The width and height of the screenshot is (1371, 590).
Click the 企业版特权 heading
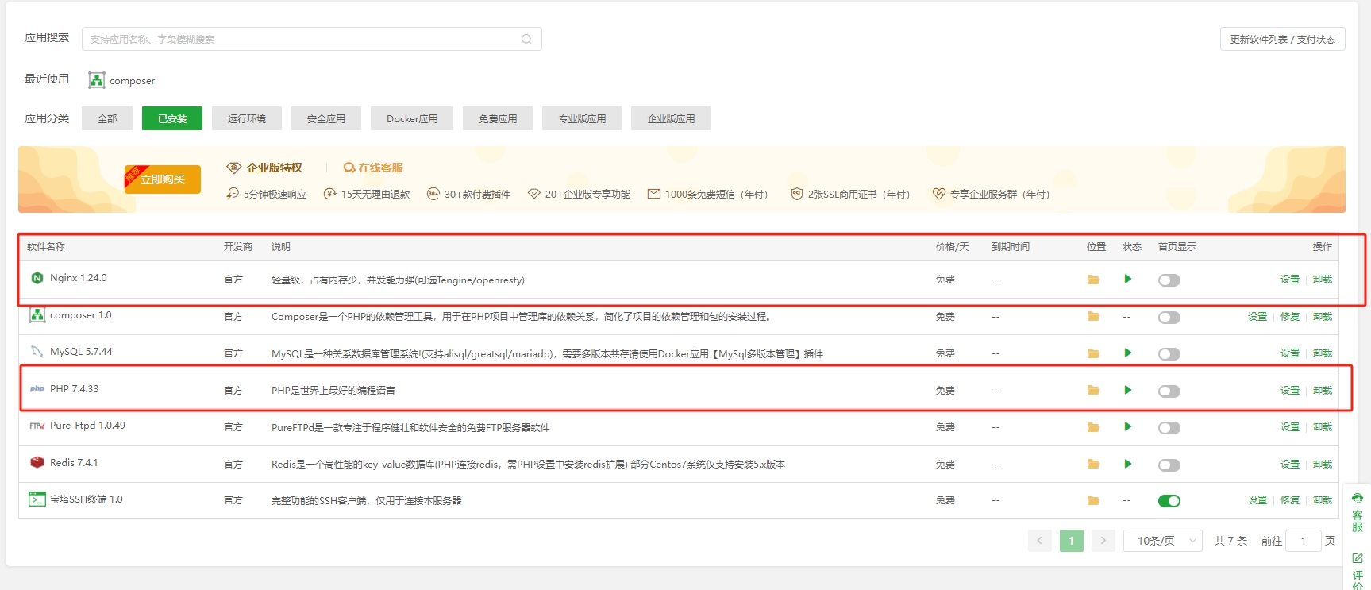274,168
